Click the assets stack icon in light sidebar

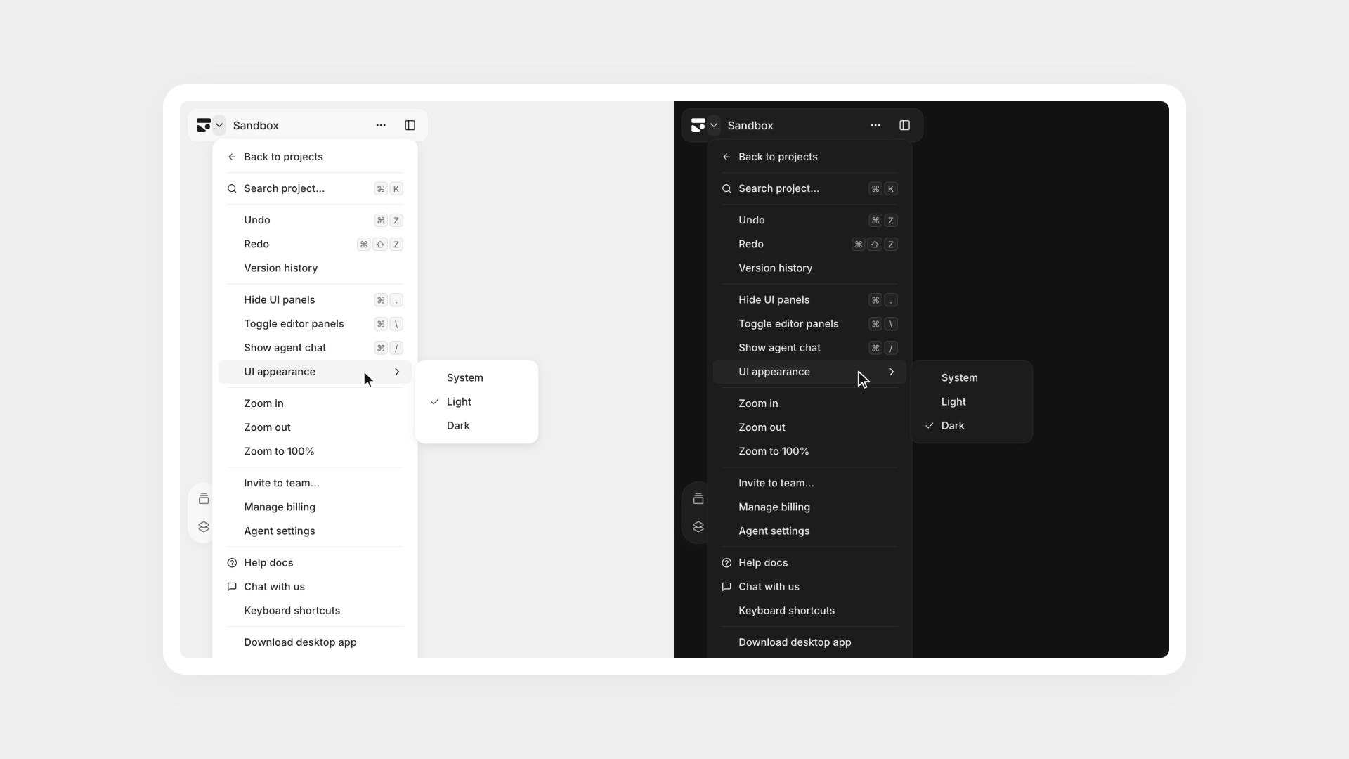coord(204,498)
